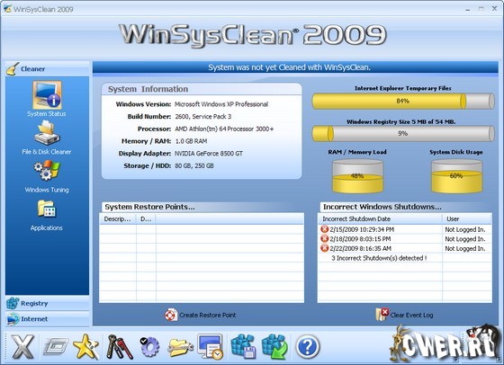Open File & Disk Cleaner
504x365 pixels.
pyautogui.click(x=47, y=133)
